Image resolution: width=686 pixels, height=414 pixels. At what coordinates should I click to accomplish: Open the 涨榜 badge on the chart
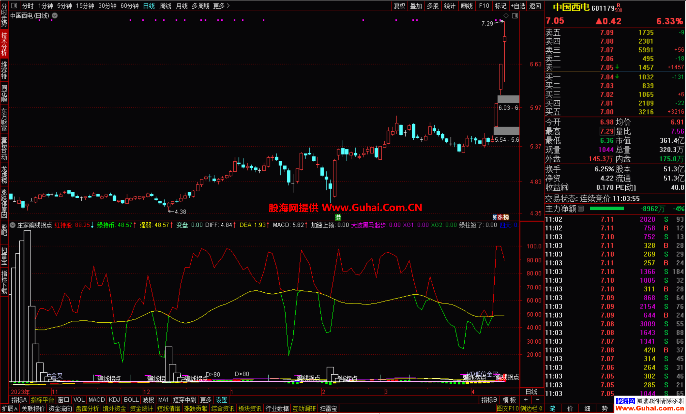(x=503, y=217)
